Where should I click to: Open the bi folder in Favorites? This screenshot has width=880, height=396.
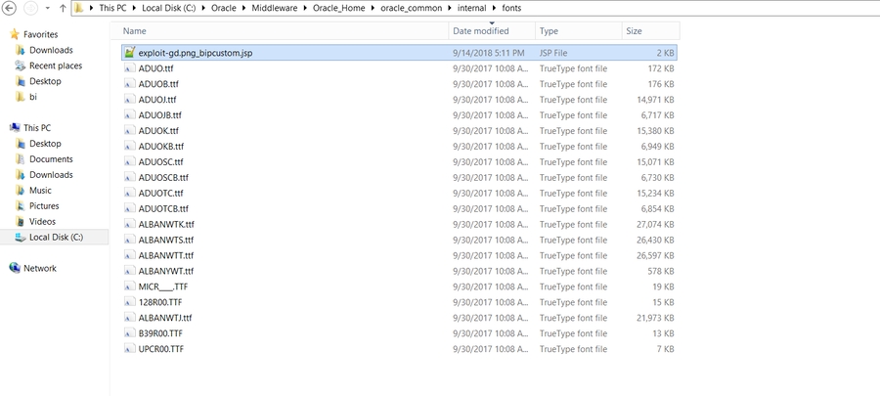33,97
